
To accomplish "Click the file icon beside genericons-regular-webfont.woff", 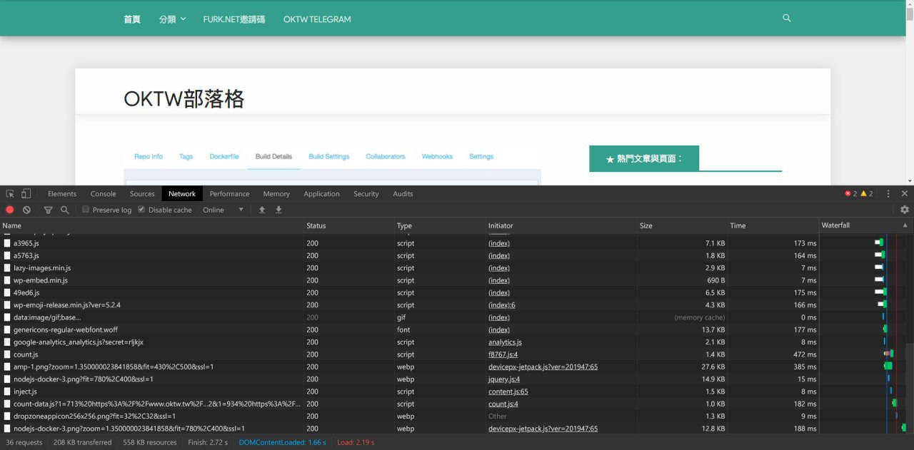I will [7, 329].
